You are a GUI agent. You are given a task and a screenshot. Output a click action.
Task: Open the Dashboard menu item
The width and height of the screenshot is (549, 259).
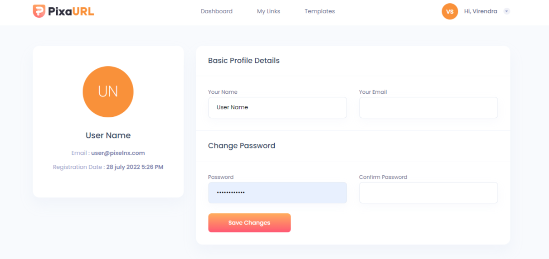pyautogui.click(x=216, y=11)
